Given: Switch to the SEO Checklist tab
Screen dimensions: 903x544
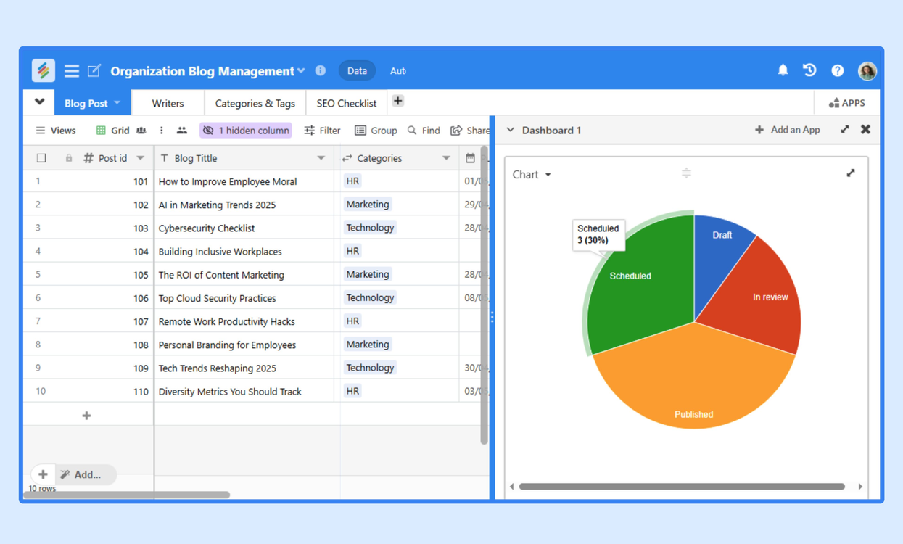Looking at the screenshot, I should pos(347,103).
